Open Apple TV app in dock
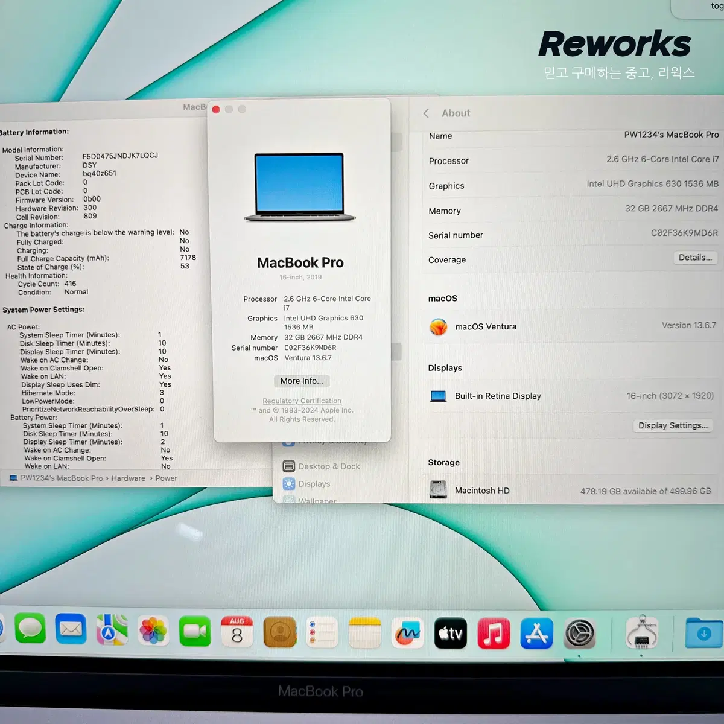This screenshot has height=724, width=724. [451, 634]
